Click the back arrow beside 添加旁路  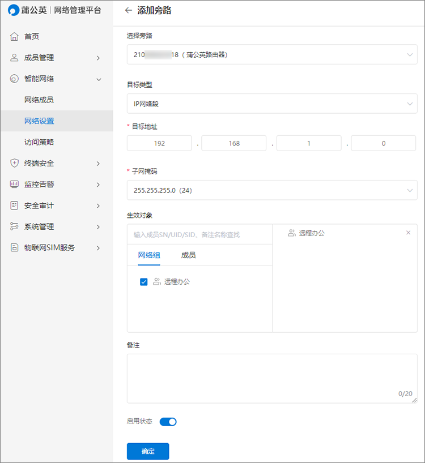tap(128, 10)
